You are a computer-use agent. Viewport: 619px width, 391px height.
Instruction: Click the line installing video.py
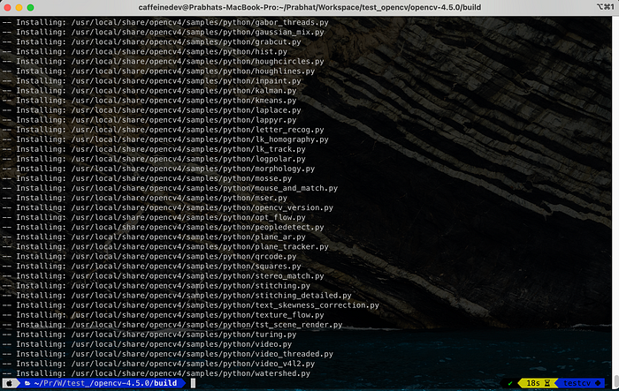[x=148, y=344]
